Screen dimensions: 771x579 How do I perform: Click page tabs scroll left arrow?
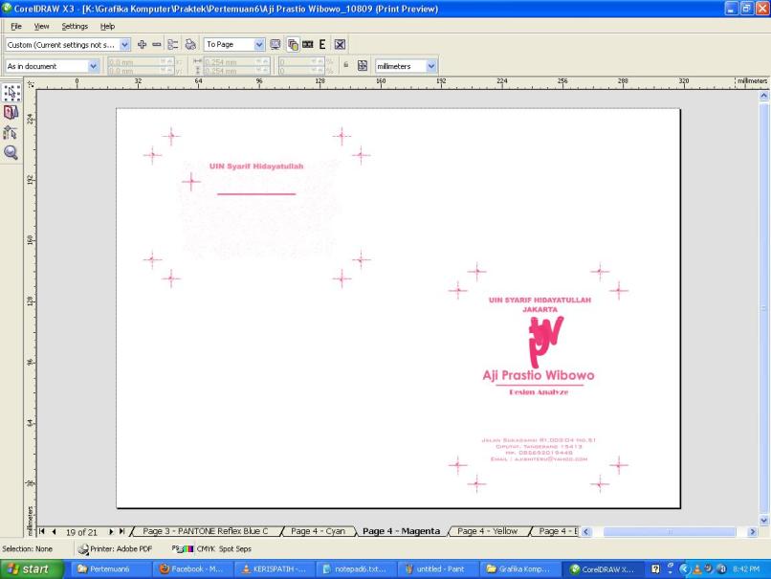point(585,532)
